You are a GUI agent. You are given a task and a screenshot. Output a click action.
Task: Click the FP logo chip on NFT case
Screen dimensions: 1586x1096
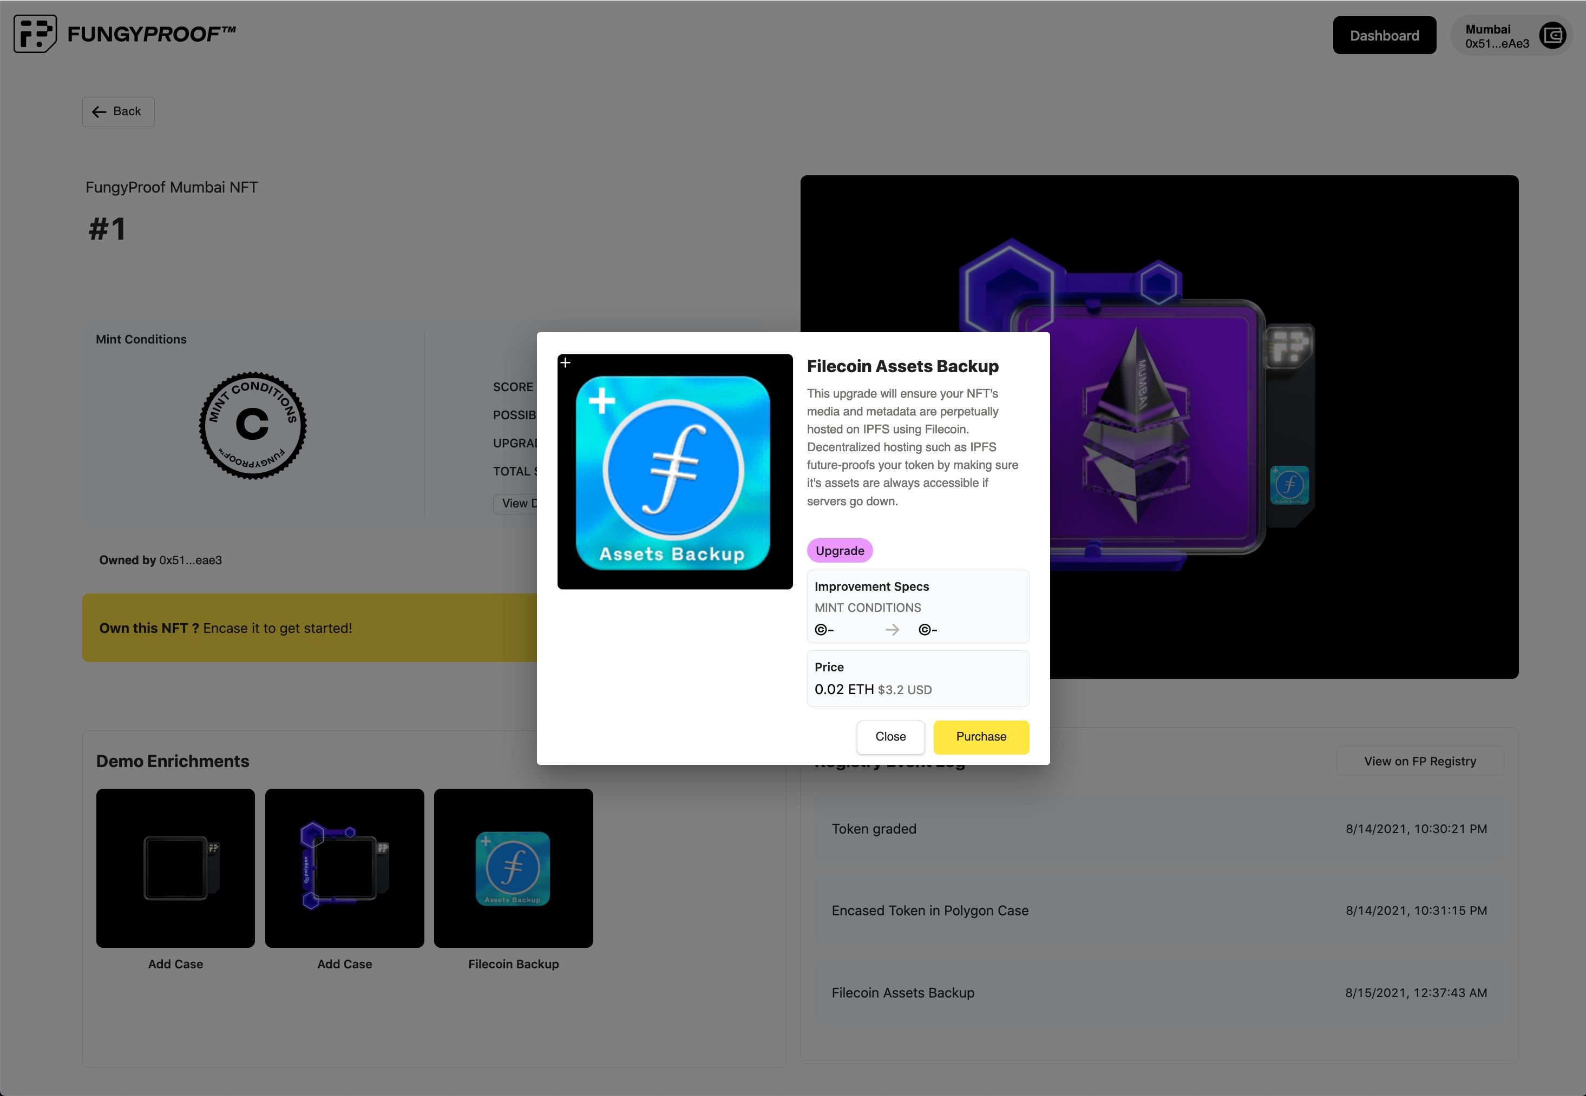pyautogui.click(x=1288, y=346)
